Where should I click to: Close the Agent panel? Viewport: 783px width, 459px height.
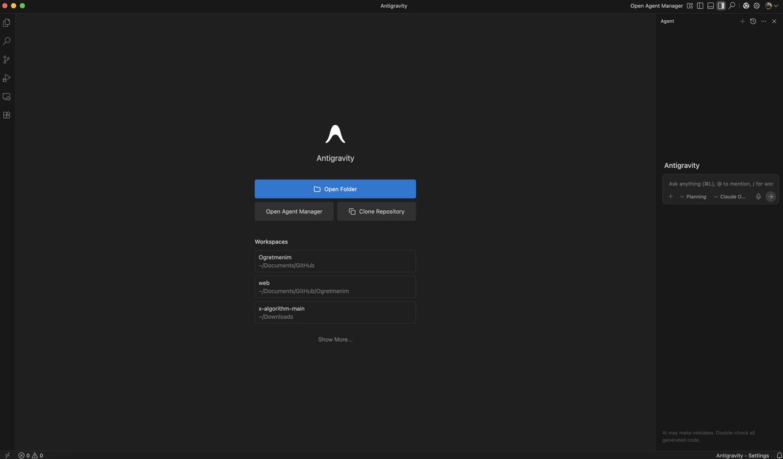click(774, 22)
